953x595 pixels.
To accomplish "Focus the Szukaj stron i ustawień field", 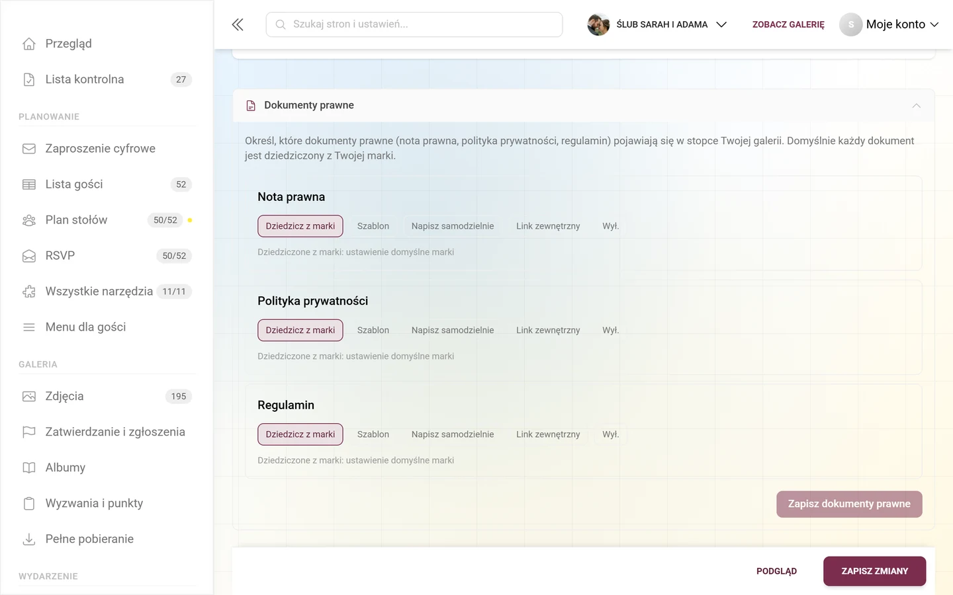I will 414,24.
